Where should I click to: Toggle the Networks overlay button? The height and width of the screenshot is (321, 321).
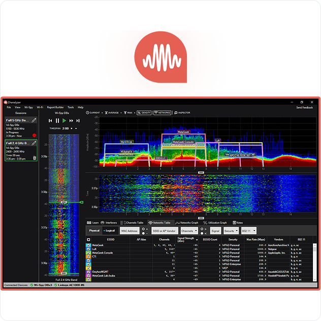click(162, 113)
